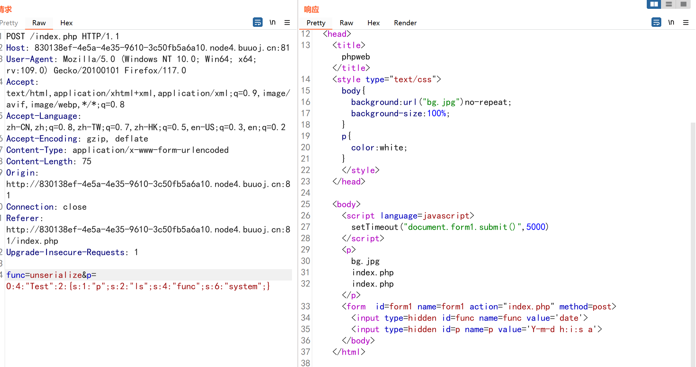Viewport: 696px width, 367px height.
Task: Click the hidden input value='date' line
Action: (469, 318)
